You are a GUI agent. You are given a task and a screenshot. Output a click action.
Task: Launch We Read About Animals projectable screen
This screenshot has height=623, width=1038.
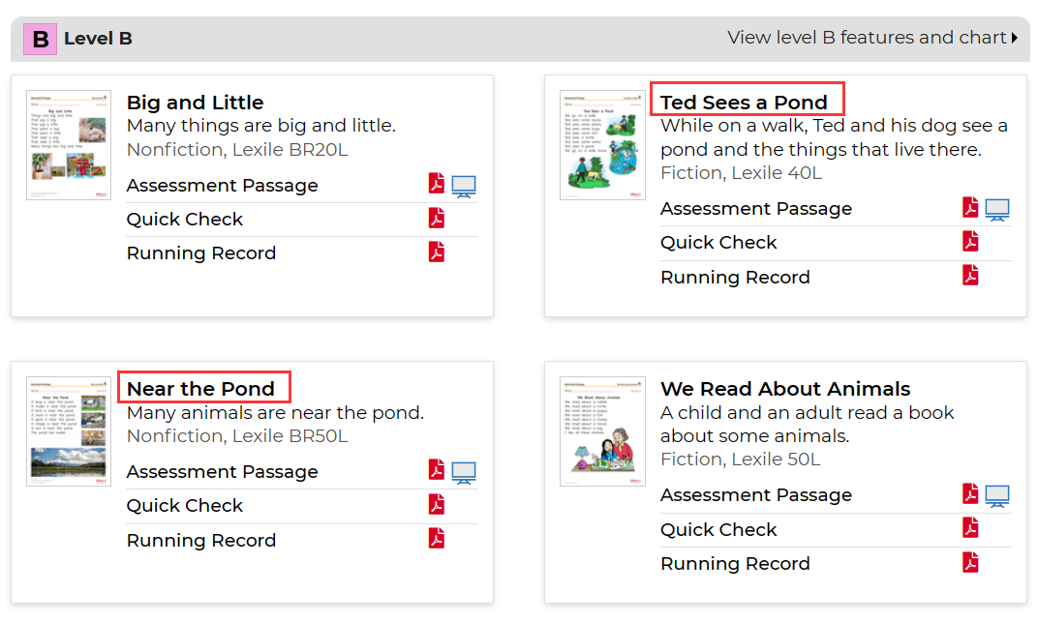997,495
